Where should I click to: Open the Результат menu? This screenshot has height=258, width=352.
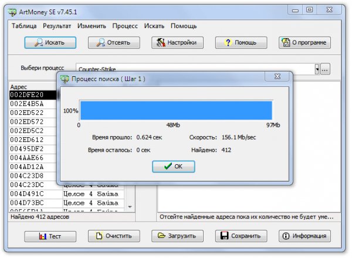tap(57, 26)
